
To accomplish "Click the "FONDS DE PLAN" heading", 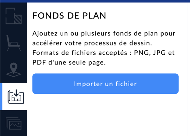I will 69,16.
